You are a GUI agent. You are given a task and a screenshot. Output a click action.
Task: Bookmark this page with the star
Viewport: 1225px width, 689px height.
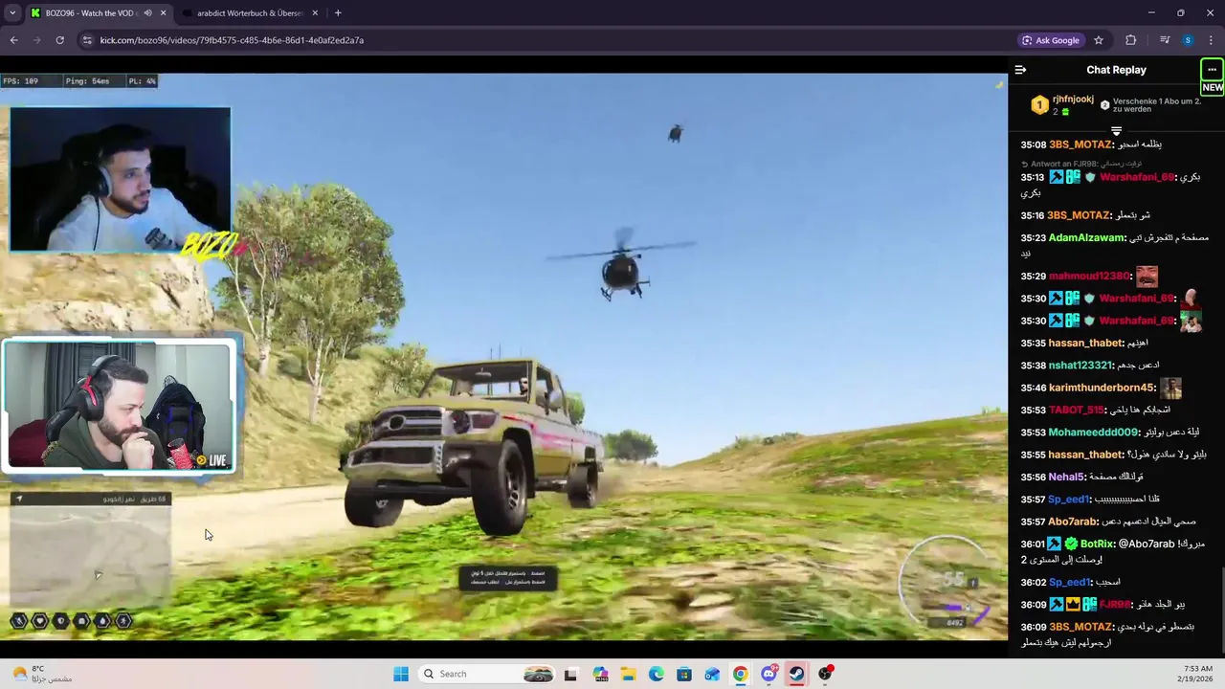[1099, 40]
